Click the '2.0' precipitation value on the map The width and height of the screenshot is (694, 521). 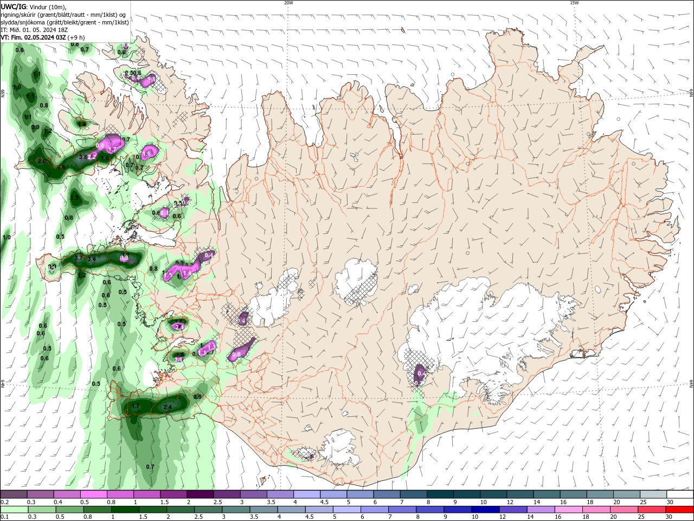42,161
